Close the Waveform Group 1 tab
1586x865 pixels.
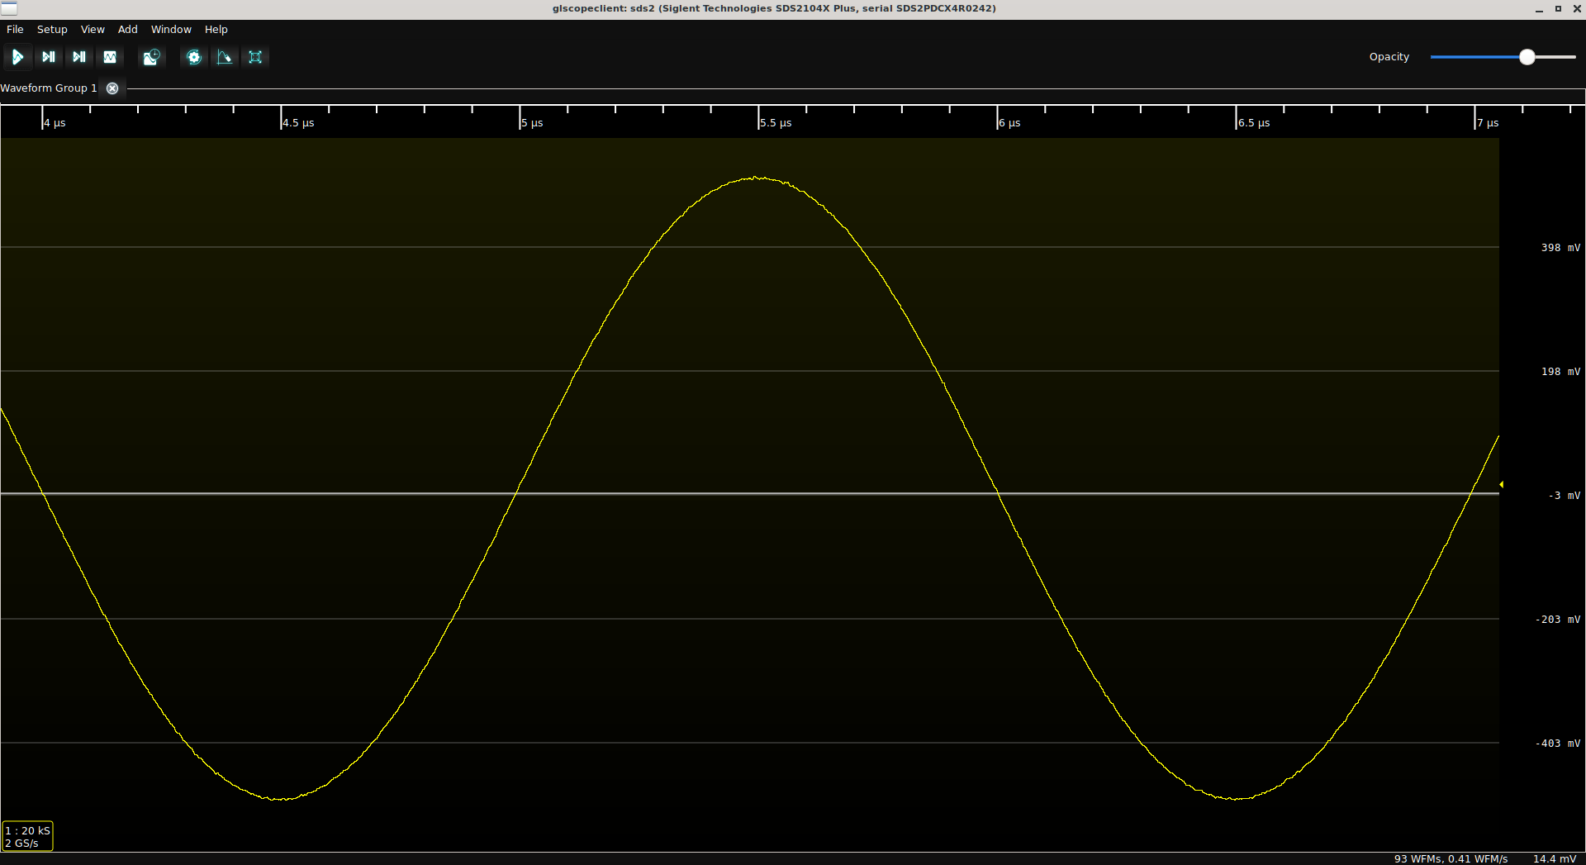click(x=112, y=88)
